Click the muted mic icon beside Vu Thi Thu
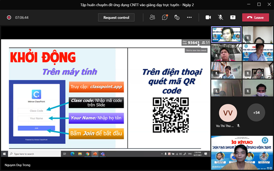Image resolution: width=274 pixels, height=171 pixels. click(x=238, y=126)
